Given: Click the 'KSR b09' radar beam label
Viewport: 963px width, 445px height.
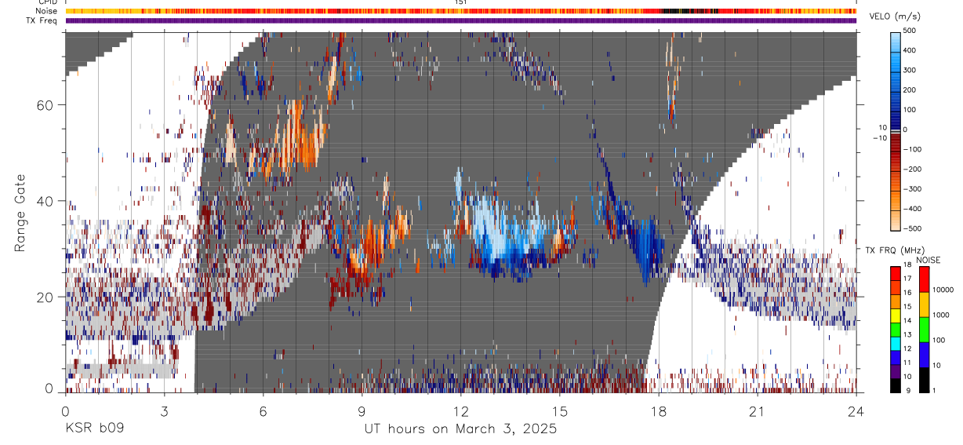Looking at the screenshot, I should click(x=94, y=429).
